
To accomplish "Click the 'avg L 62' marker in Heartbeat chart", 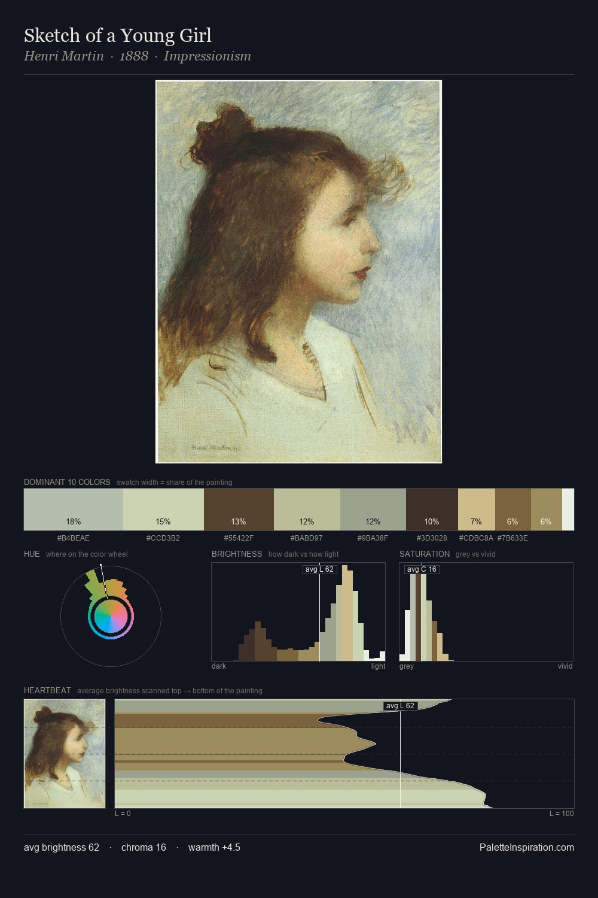I will click(401, 706).
